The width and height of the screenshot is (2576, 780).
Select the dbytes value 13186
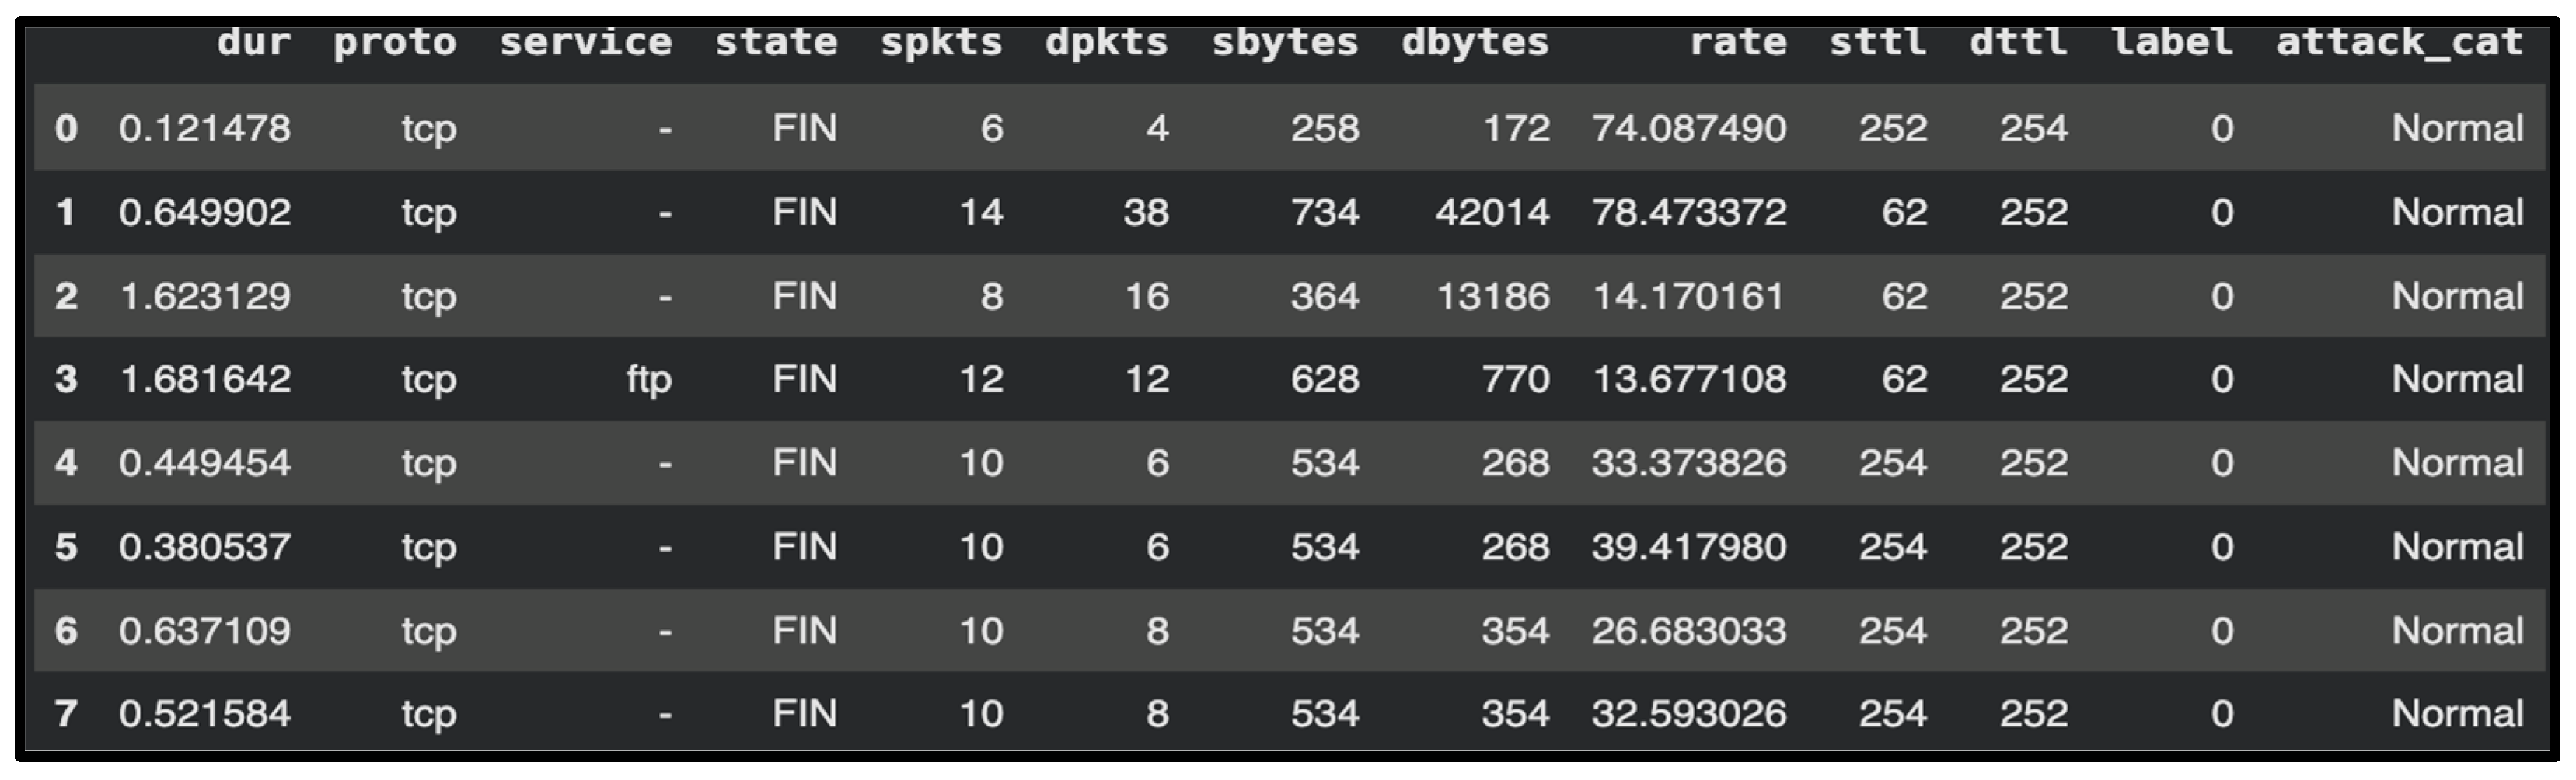(x=1493, y=296)
